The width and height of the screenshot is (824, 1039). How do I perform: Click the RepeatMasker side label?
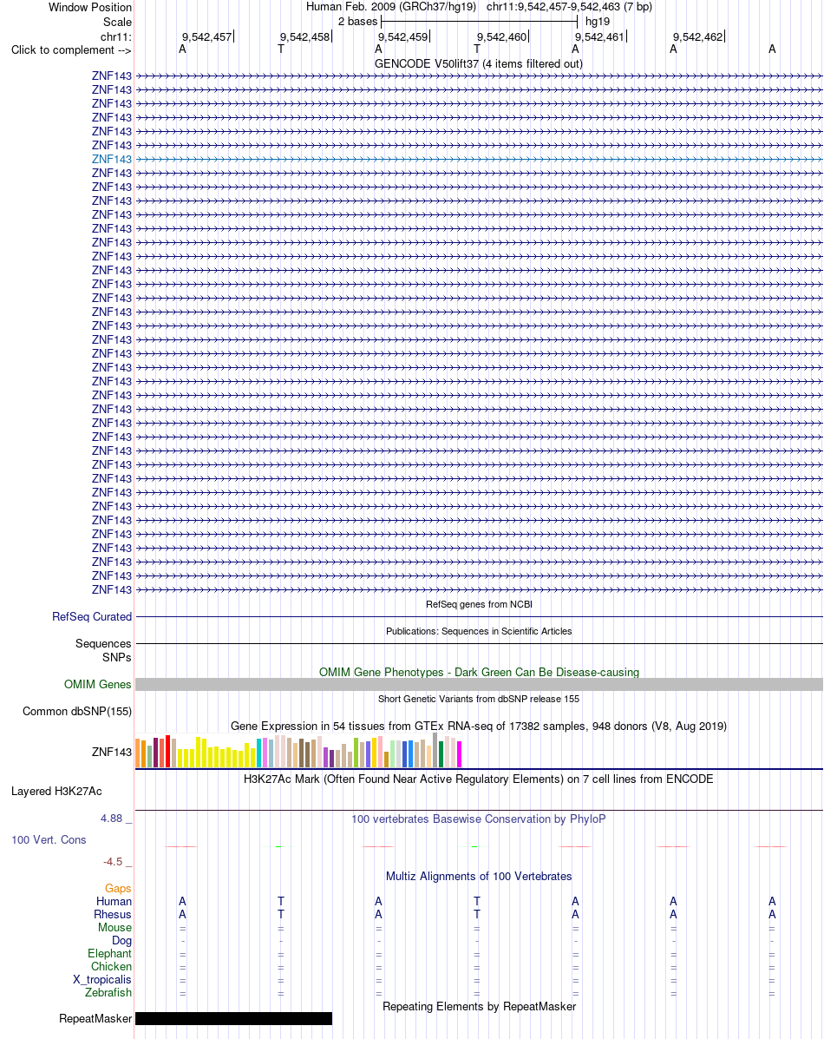pos(95,1018)
